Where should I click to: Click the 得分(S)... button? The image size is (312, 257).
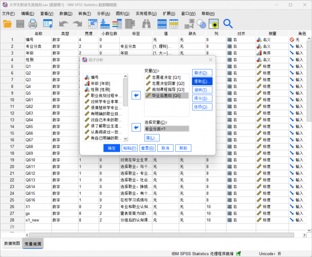(x=202, y=98)
